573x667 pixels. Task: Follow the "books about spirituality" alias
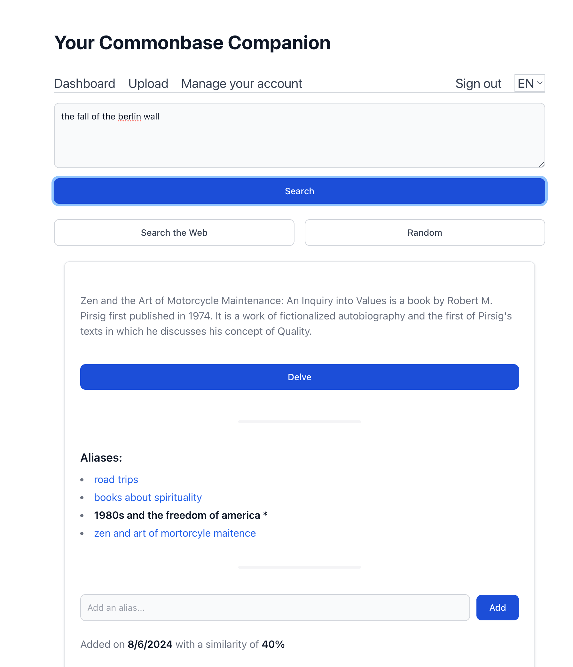pos(148,497)
